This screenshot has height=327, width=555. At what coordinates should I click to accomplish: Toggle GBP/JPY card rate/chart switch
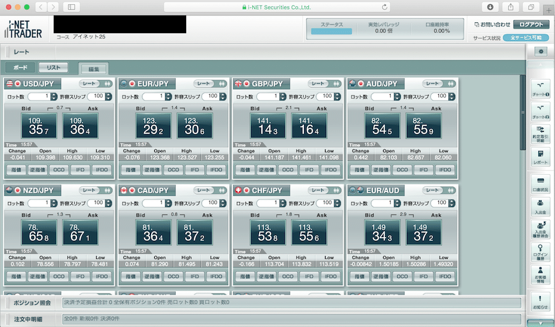[x=324, y=84]
